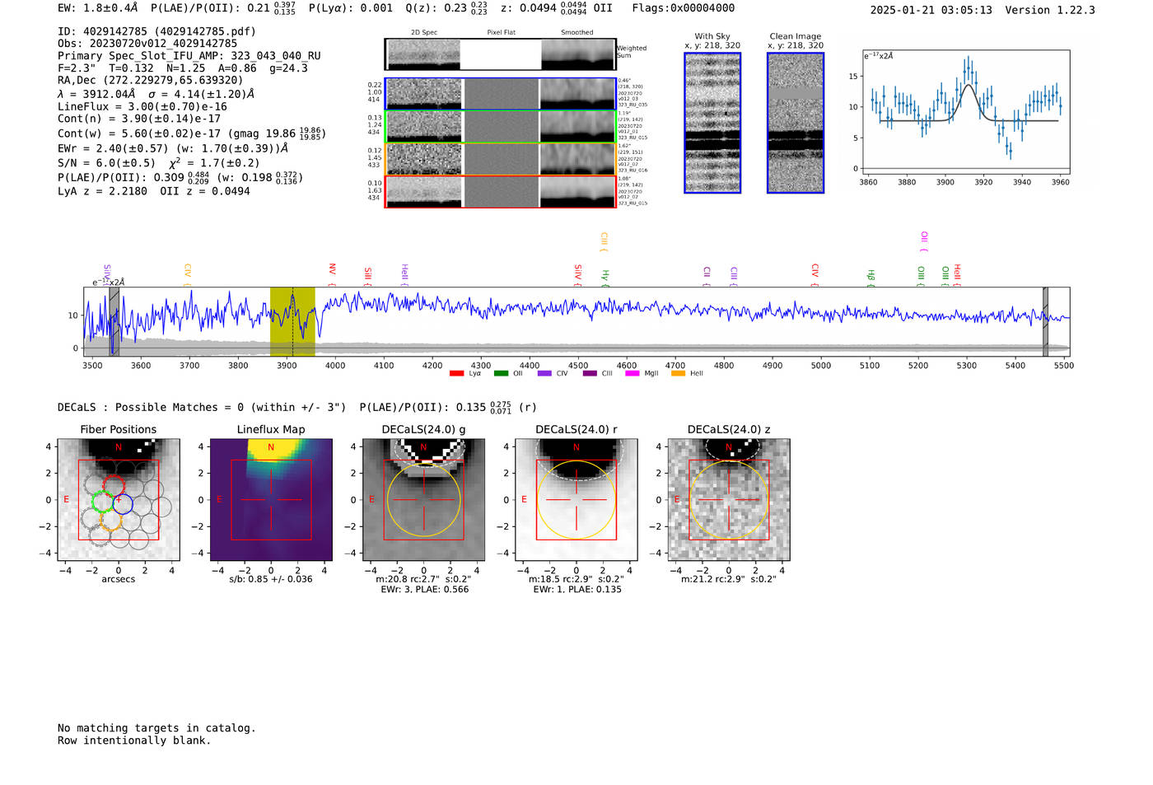Open the With Sky cutout image
1153x785 pixels.
click(712, 123)
